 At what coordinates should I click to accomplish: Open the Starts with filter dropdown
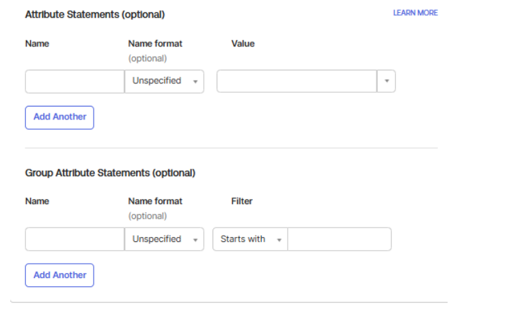(249, 240)
